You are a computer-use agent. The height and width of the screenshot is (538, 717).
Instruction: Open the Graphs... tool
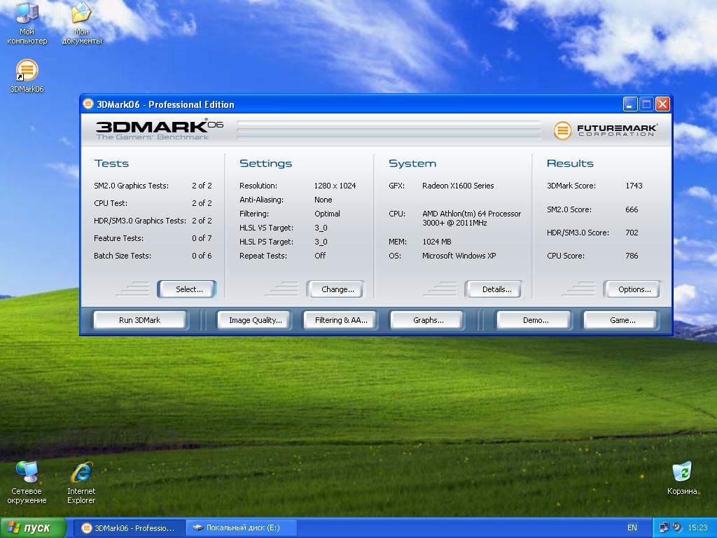427,320
